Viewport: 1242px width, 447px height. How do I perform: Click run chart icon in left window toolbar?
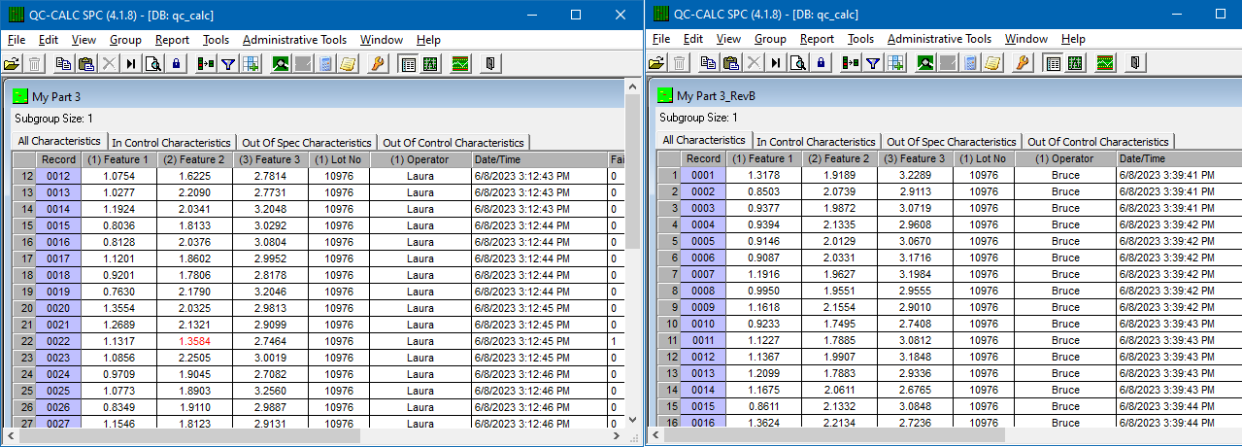(x=460, y=63)
